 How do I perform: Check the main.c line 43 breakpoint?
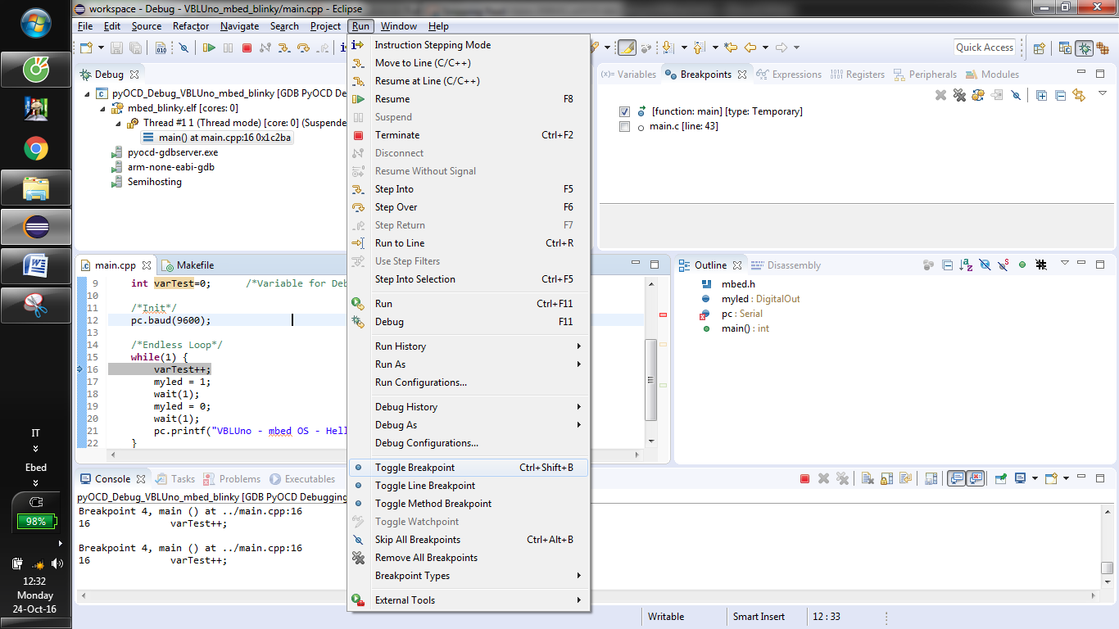pos(624,127)
